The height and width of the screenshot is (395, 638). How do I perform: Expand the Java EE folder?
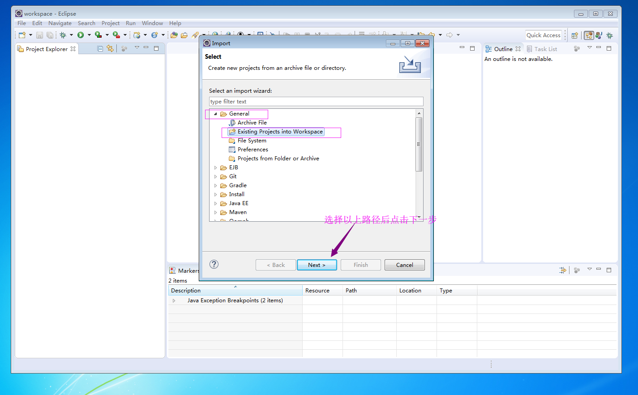point(215,203)
